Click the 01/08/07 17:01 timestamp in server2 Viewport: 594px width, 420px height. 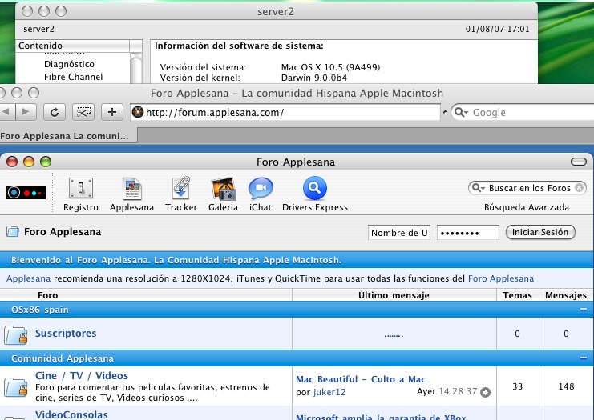click(x=497, y=29)
